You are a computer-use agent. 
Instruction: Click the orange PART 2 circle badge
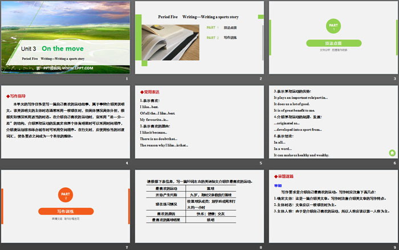66,196
